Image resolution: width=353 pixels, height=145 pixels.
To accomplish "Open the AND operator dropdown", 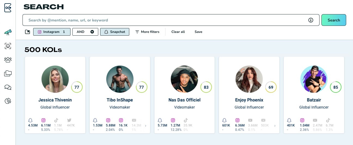I will (x=85, y=32).
